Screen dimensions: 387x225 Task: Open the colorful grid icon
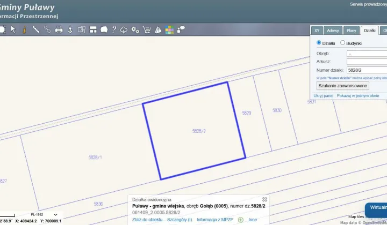tap(169, 30)
